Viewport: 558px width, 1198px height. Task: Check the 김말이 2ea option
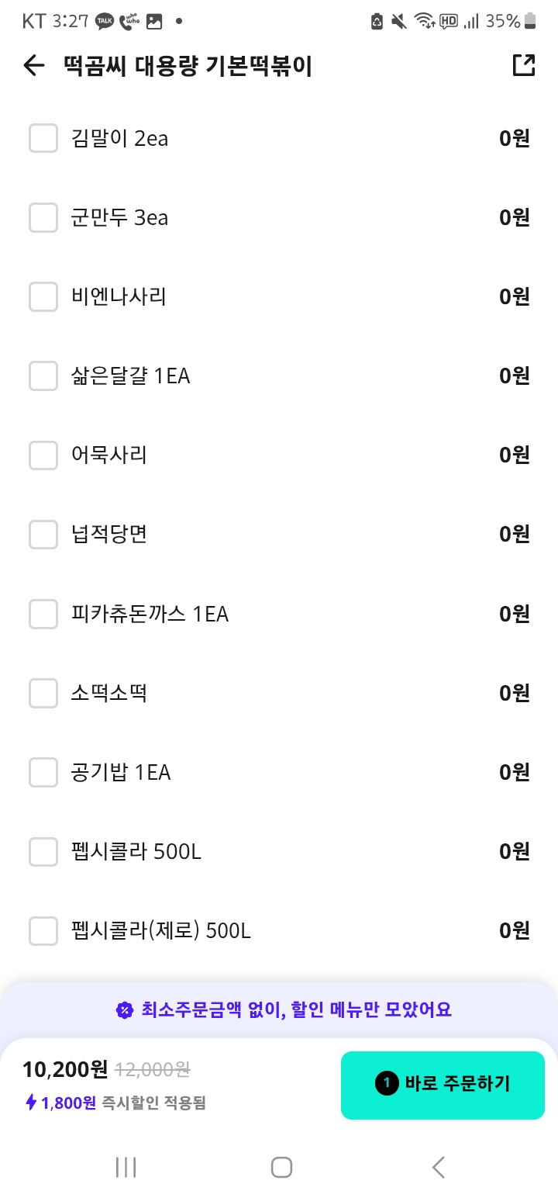(43, 139)
